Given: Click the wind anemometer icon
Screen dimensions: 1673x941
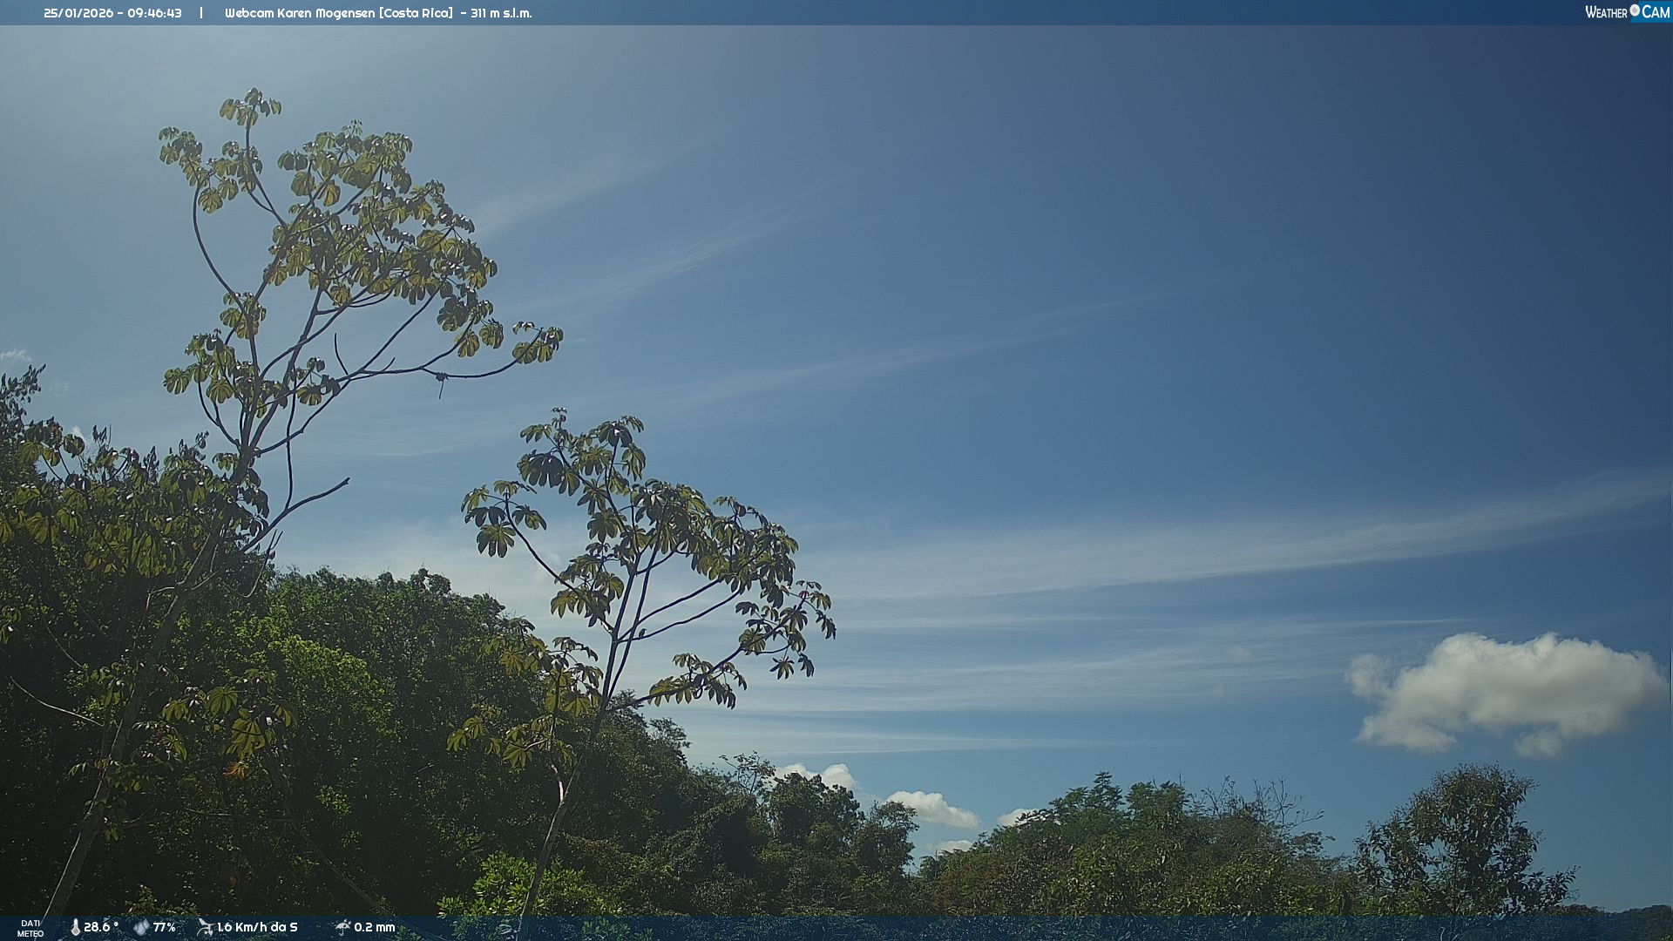Looking at the screenshot, I should coord(205,927).
